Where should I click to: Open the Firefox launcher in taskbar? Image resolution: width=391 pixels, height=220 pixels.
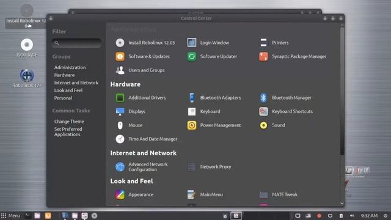click(48, 216)
